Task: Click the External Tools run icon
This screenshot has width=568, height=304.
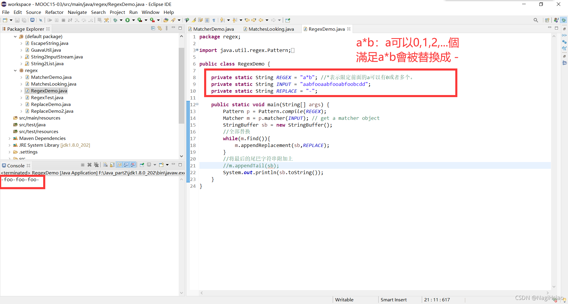Action: point(152,20)
